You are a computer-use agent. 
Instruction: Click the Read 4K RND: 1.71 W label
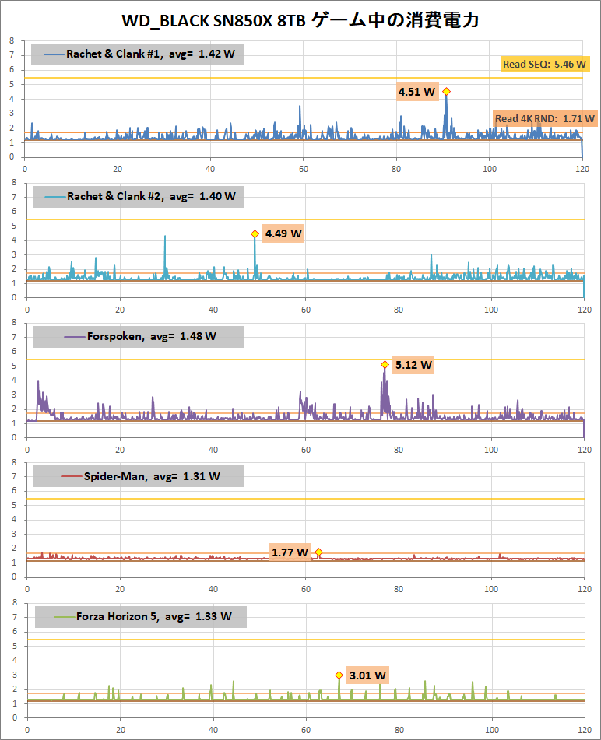pos(545,118)
